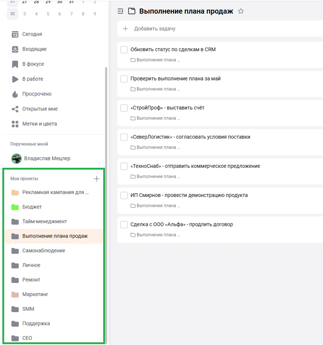This screenshot has width=323, height=345.
Task: Tick the «ТехноСнаб» commercial offer task
Action: [x=124, y=166]
